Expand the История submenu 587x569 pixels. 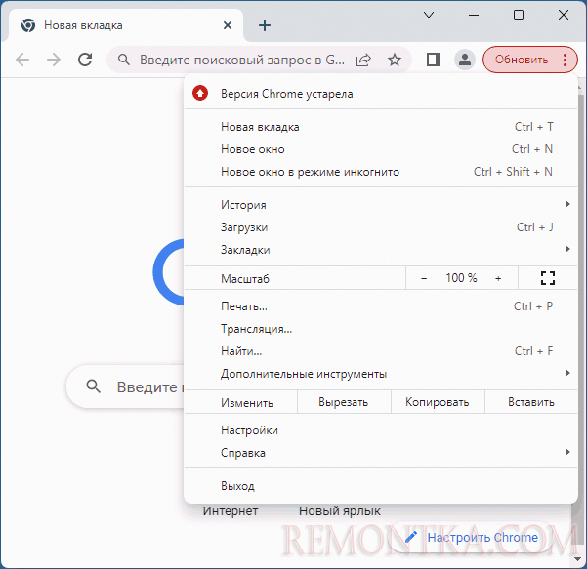[x=381, y=205]
